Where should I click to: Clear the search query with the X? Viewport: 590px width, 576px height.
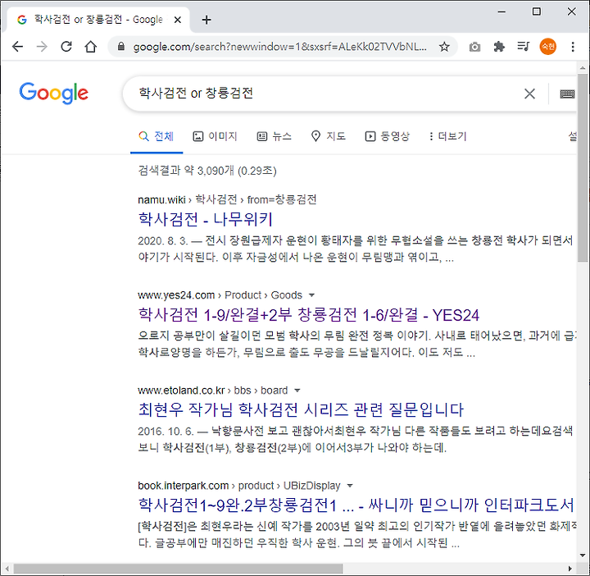pos(529,94)
